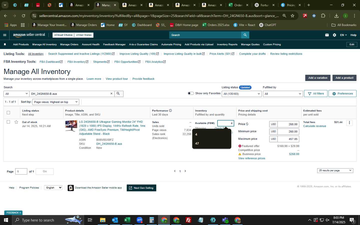
Task: Open Excel from the Windows taskbar
Action: click(127, 220)
